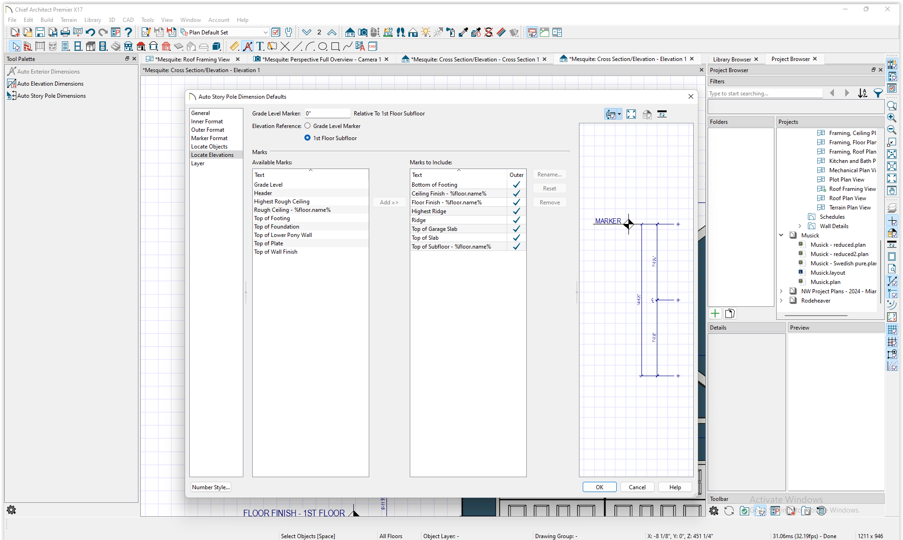Click the green plus add folder icon

715,313
